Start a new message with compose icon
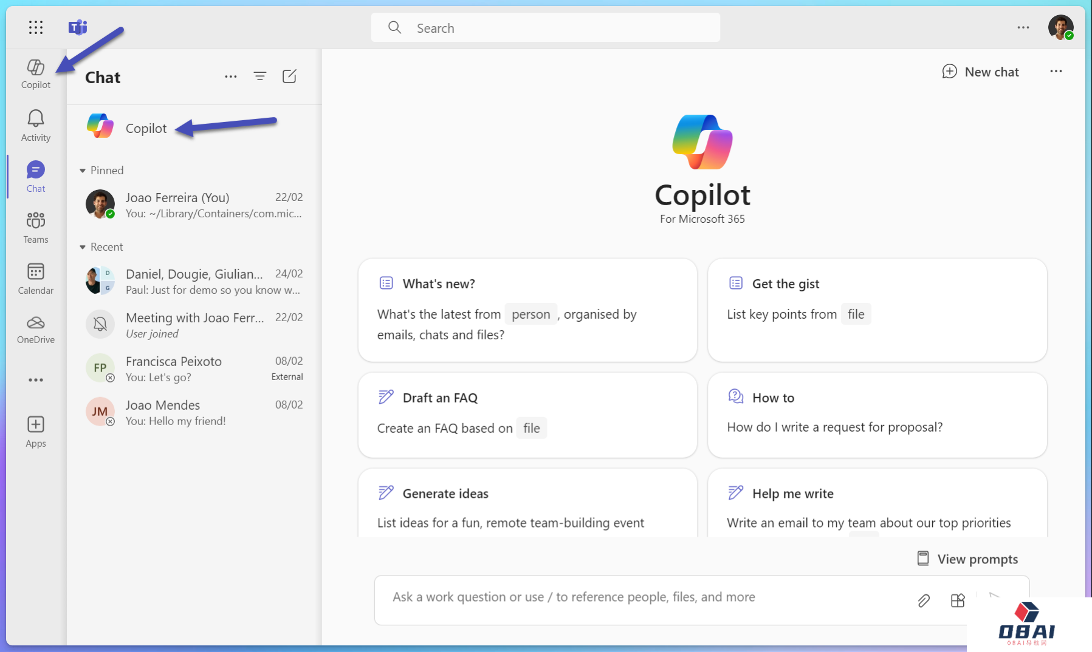 [x=289, y=76]
